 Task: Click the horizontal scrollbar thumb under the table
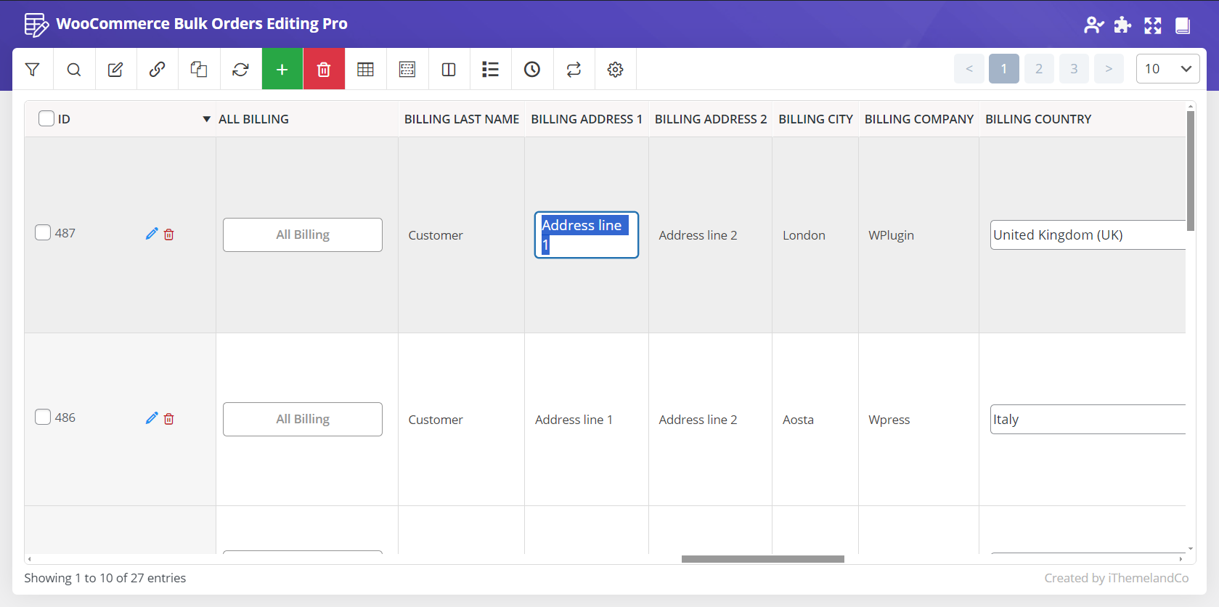tap(762, 559)
